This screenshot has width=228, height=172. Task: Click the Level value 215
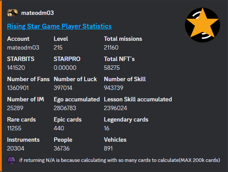58,47
